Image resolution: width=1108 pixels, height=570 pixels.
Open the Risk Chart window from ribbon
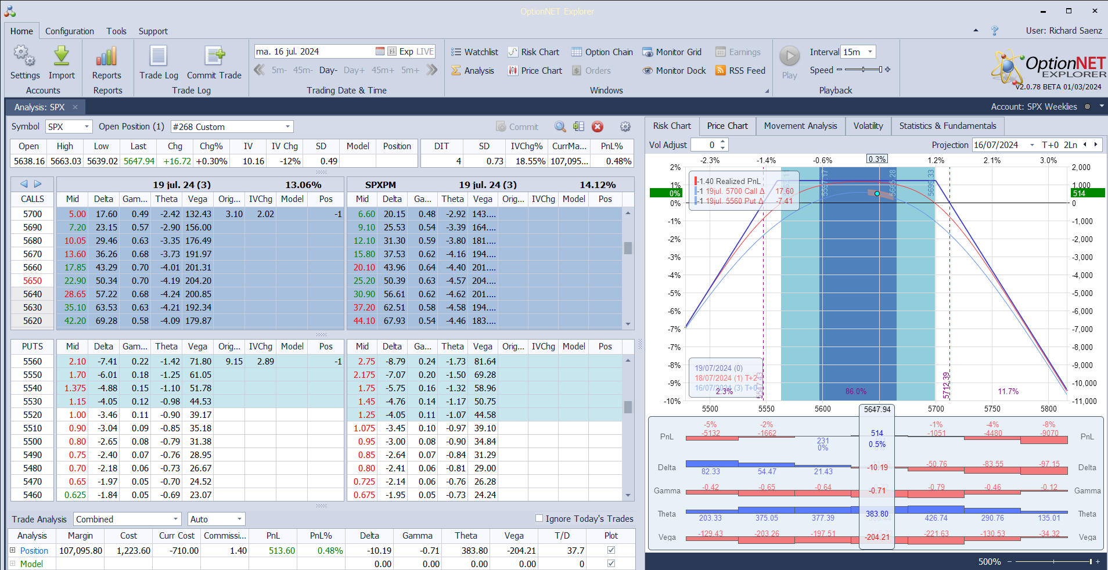(533, 52)
